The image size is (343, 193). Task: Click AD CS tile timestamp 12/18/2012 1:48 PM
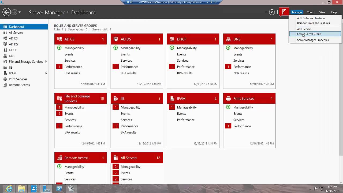click(x=93, y=84)
